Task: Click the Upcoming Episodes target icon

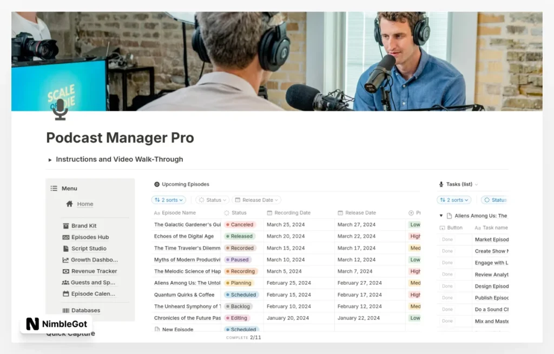Action: [157, 184]
